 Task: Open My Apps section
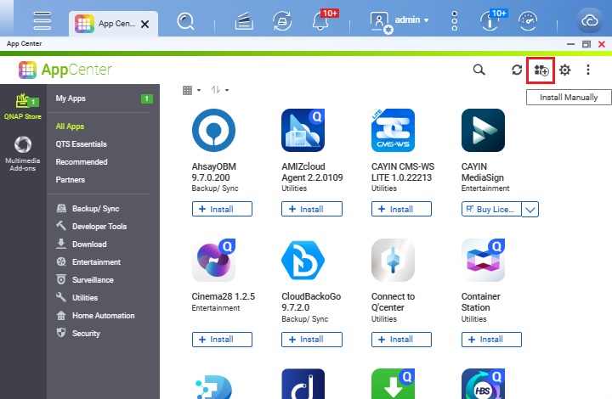click(71, 98)
